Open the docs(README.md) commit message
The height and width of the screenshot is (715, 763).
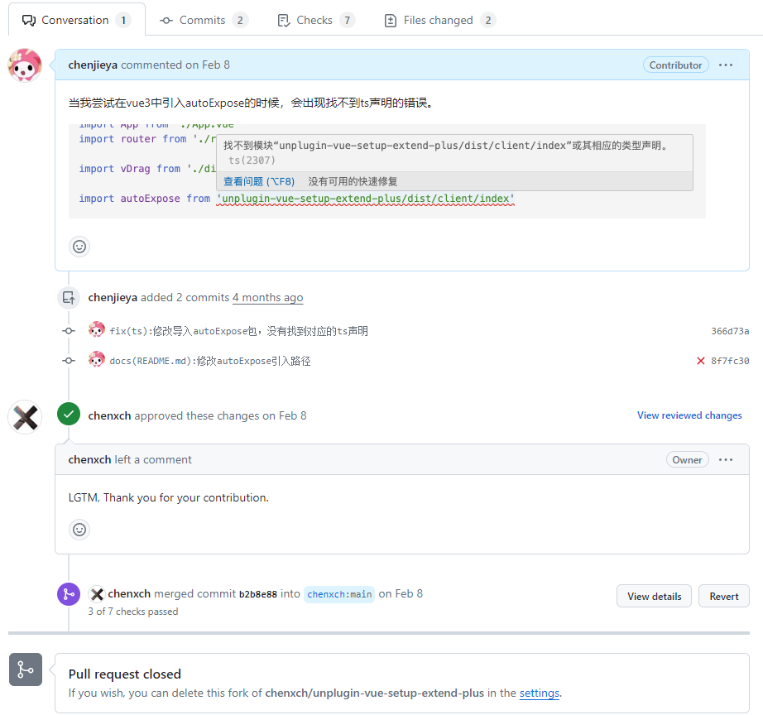[210, 361]
